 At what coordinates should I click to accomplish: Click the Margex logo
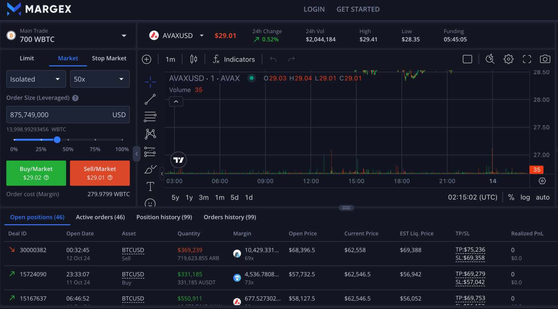click(x=39, y=9)
